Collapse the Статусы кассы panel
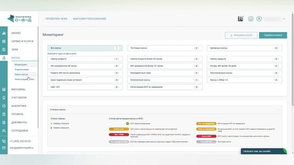The height and width of the screenshot is (165, 294). click(278, 110)
